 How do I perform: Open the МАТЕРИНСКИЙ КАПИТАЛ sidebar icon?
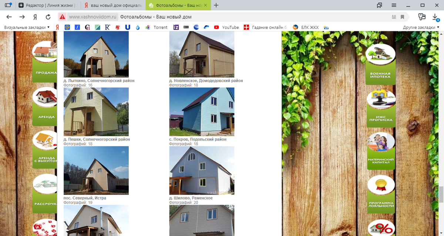381,151
